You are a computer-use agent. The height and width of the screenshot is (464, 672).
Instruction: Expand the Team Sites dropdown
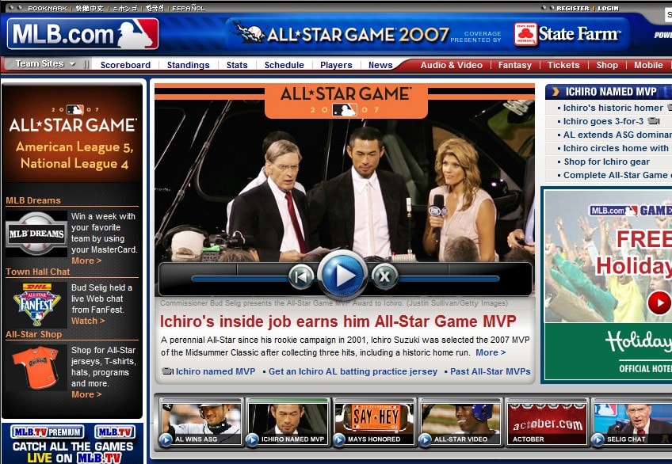pos(44,64)
